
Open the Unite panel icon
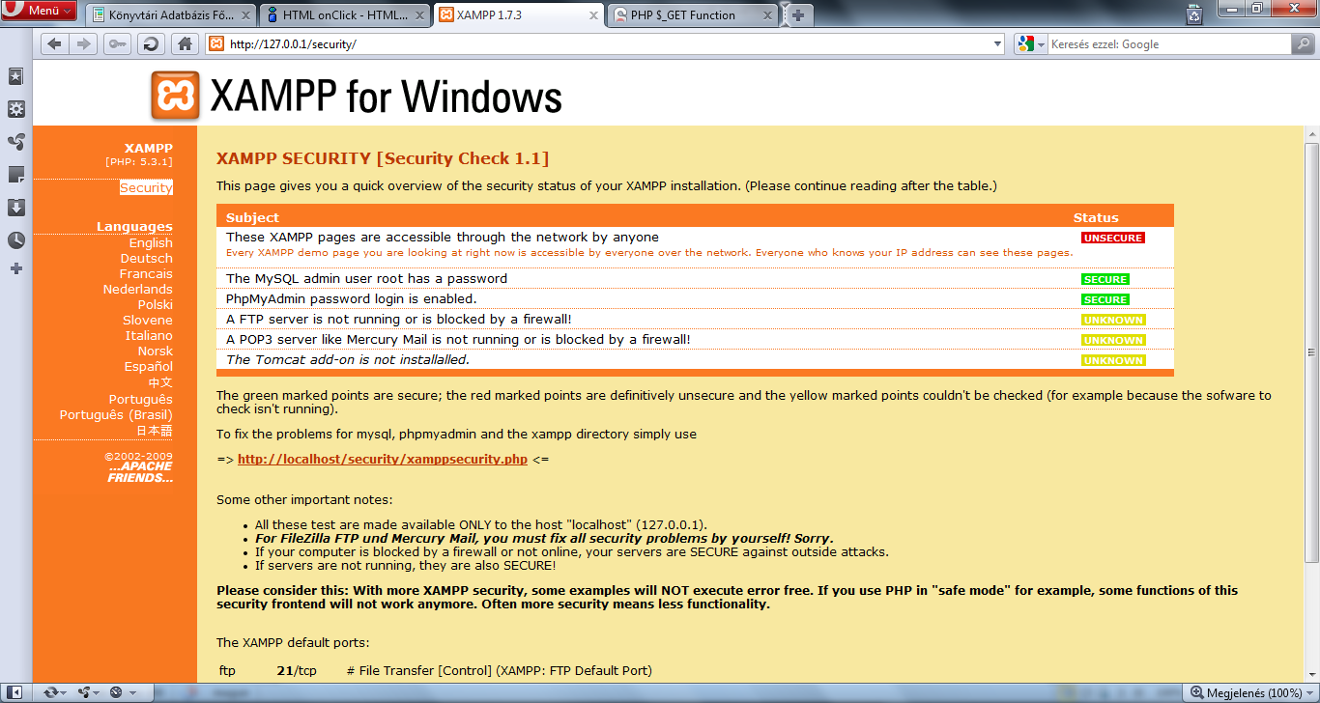[x=15, y=142]
